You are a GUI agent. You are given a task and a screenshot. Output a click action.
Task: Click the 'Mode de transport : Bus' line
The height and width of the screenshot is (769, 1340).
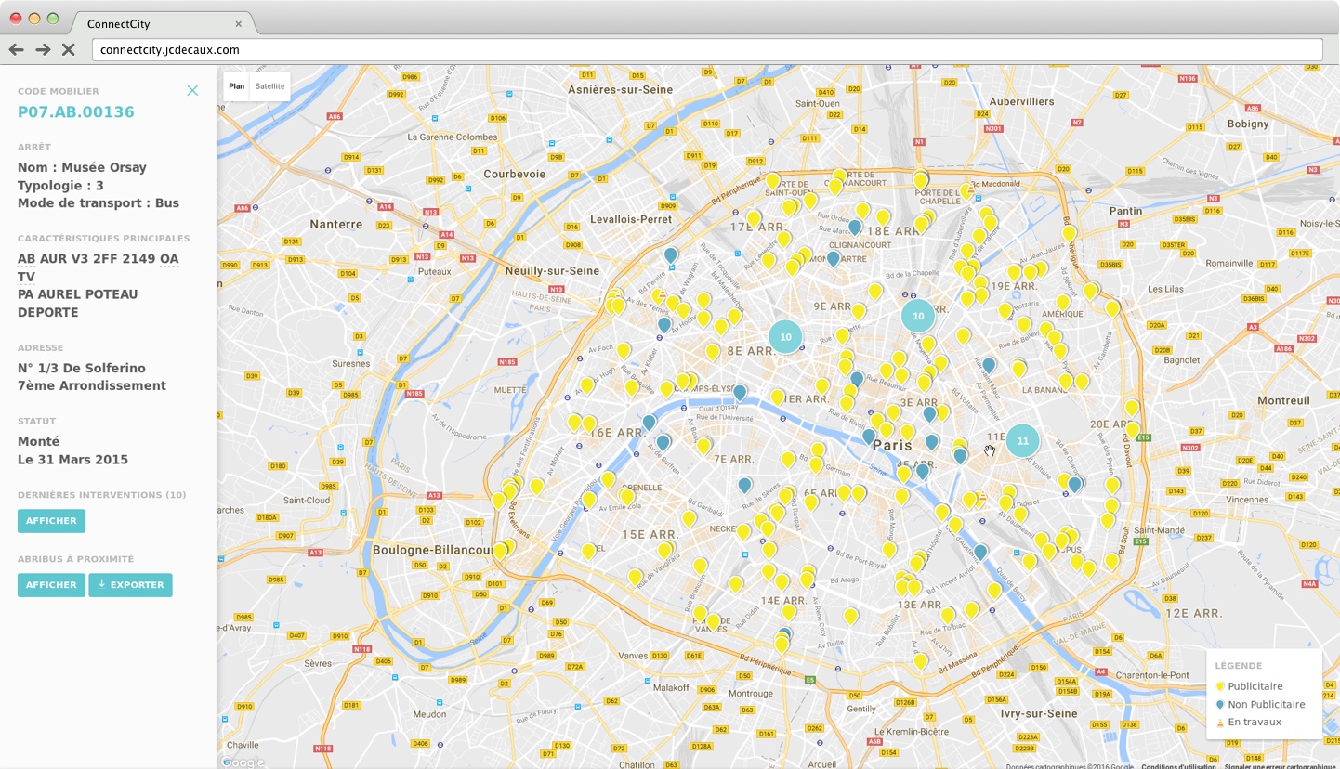point(99,202)
